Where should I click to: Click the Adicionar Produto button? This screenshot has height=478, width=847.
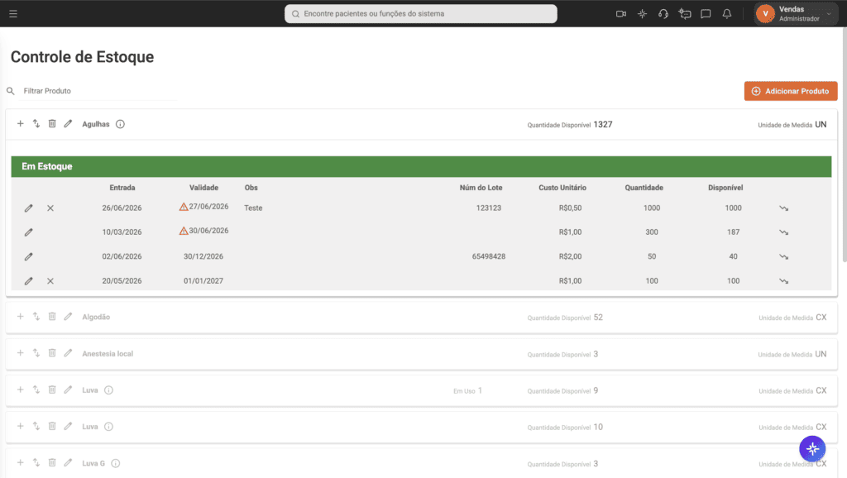[x=791, y=91]
